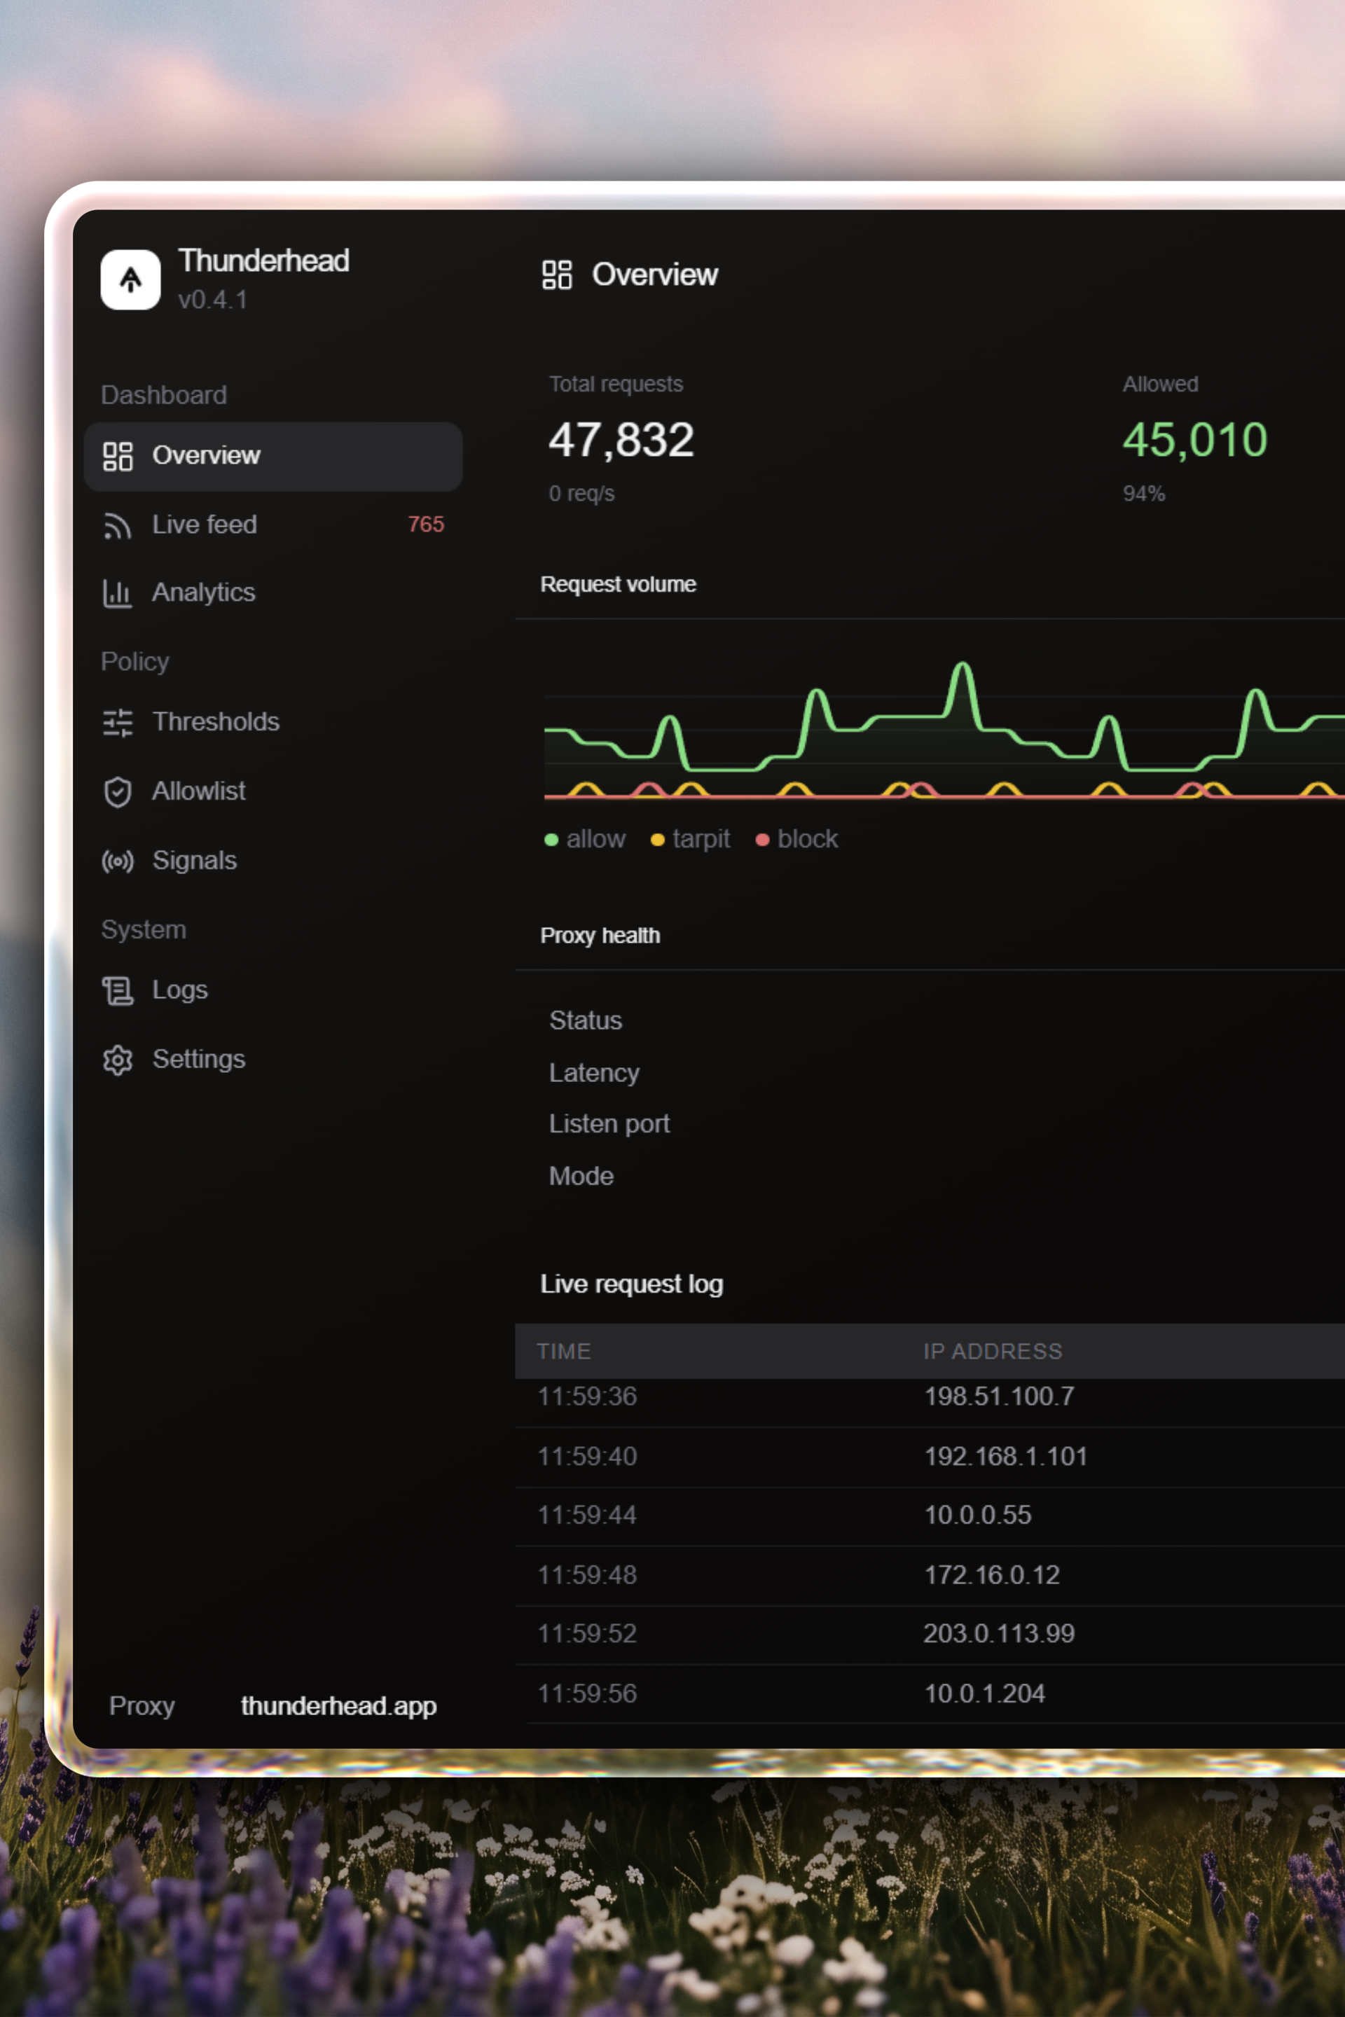Click the Thunderhead app name

(x=264, y=261)
